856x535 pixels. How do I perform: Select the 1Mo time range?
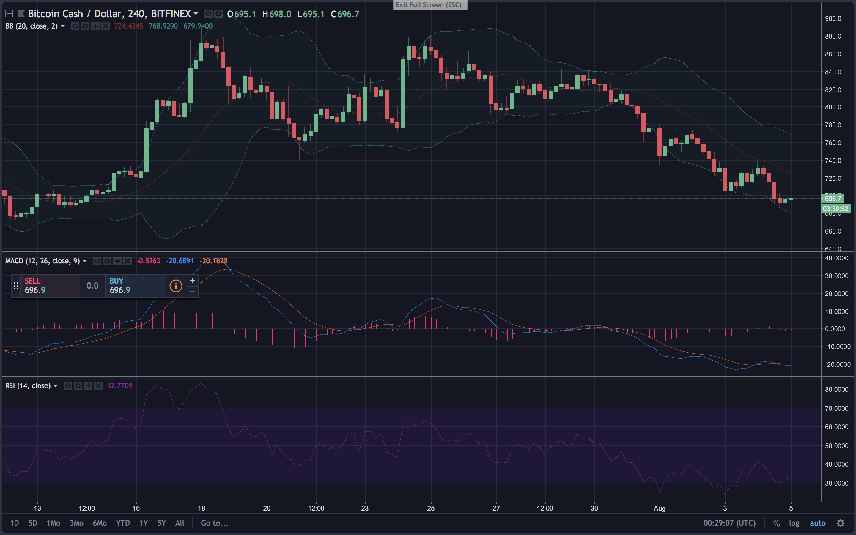pyautogui.click(x=53, y=523)
